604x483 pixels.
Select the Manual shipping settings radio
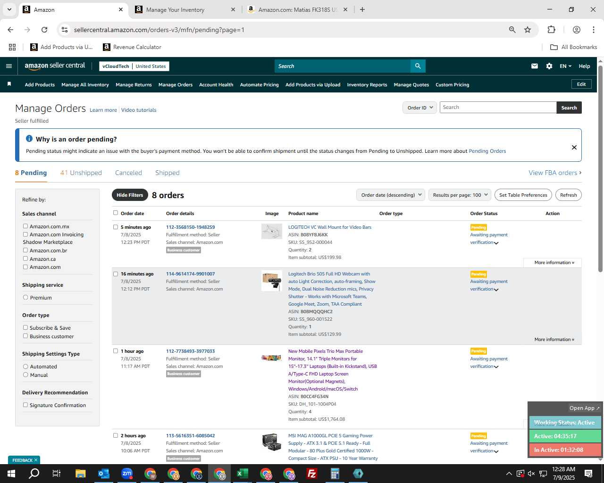(x=25, y=375)
